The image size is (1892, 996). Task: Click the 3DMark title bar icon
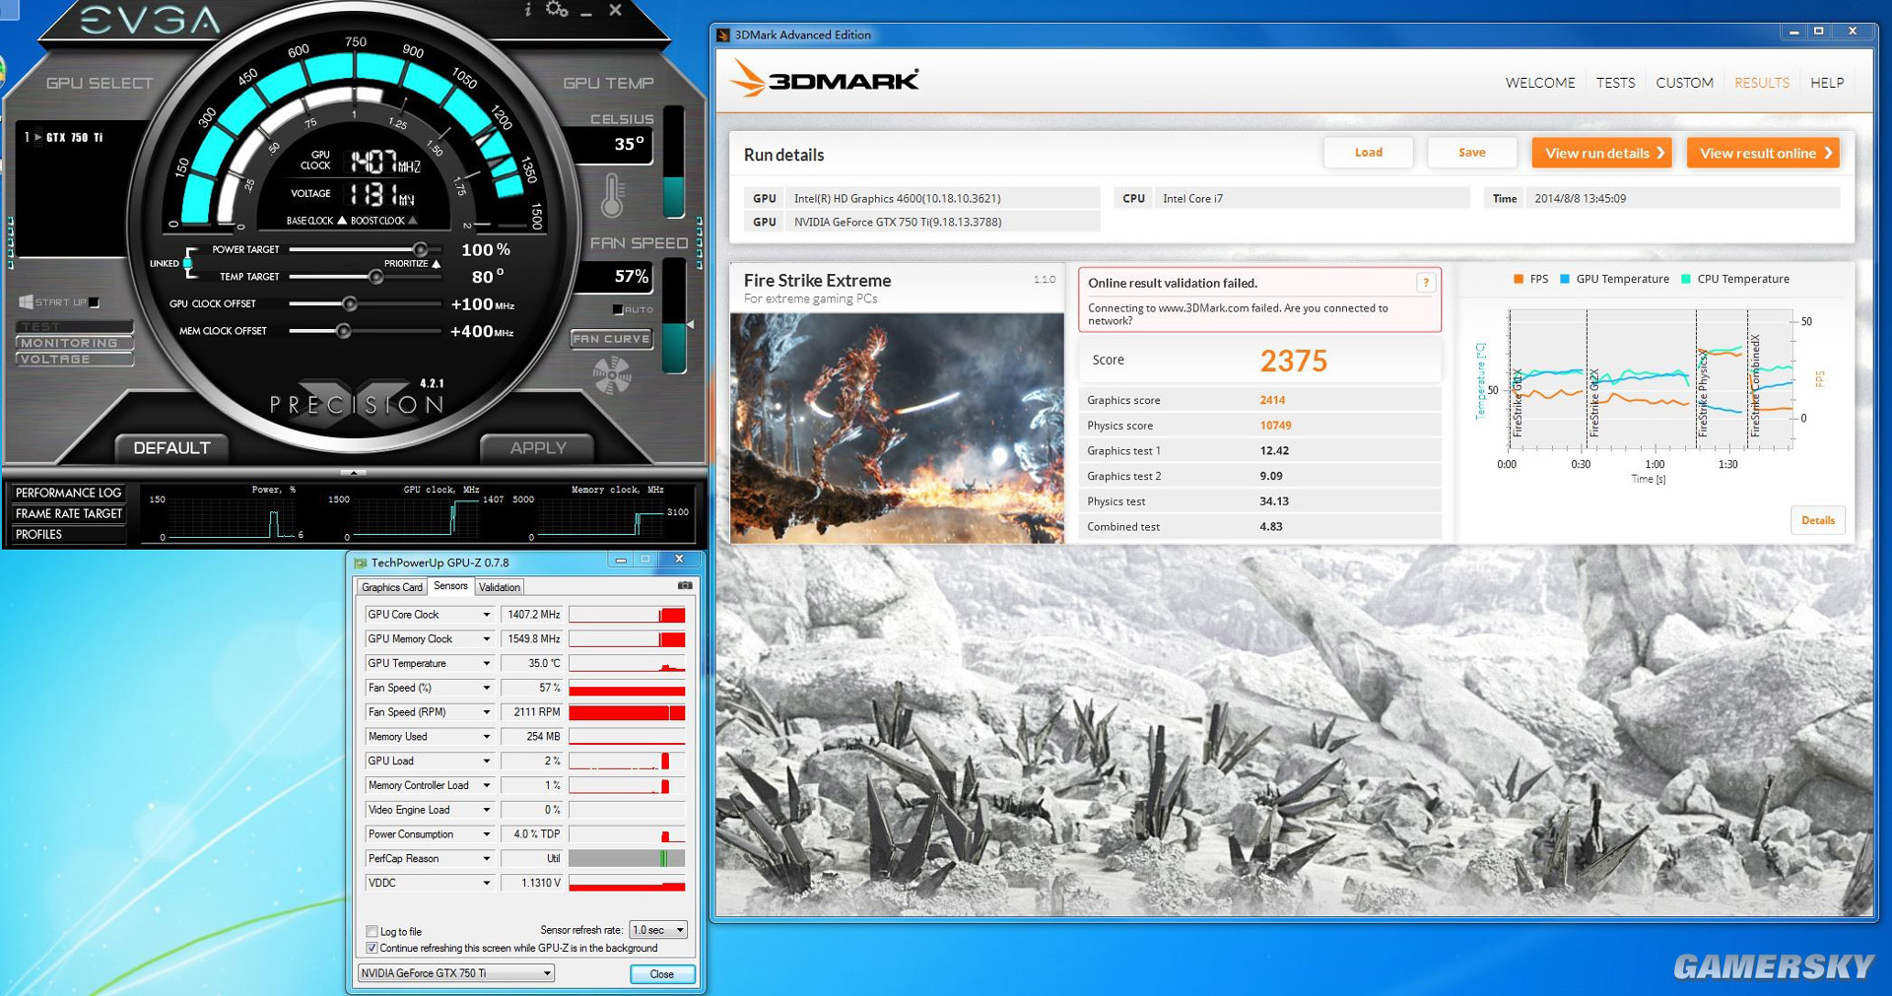tap(723, 34)
